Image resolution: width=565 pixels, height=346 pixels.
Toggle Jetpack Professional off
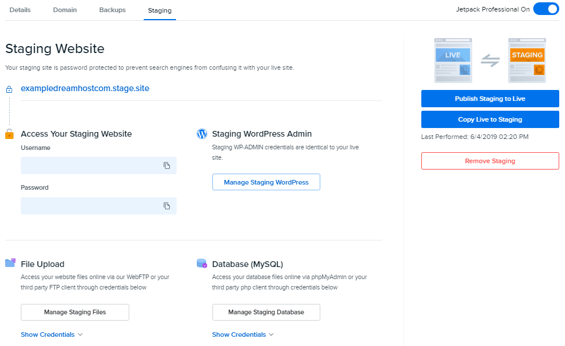(546, 9)
